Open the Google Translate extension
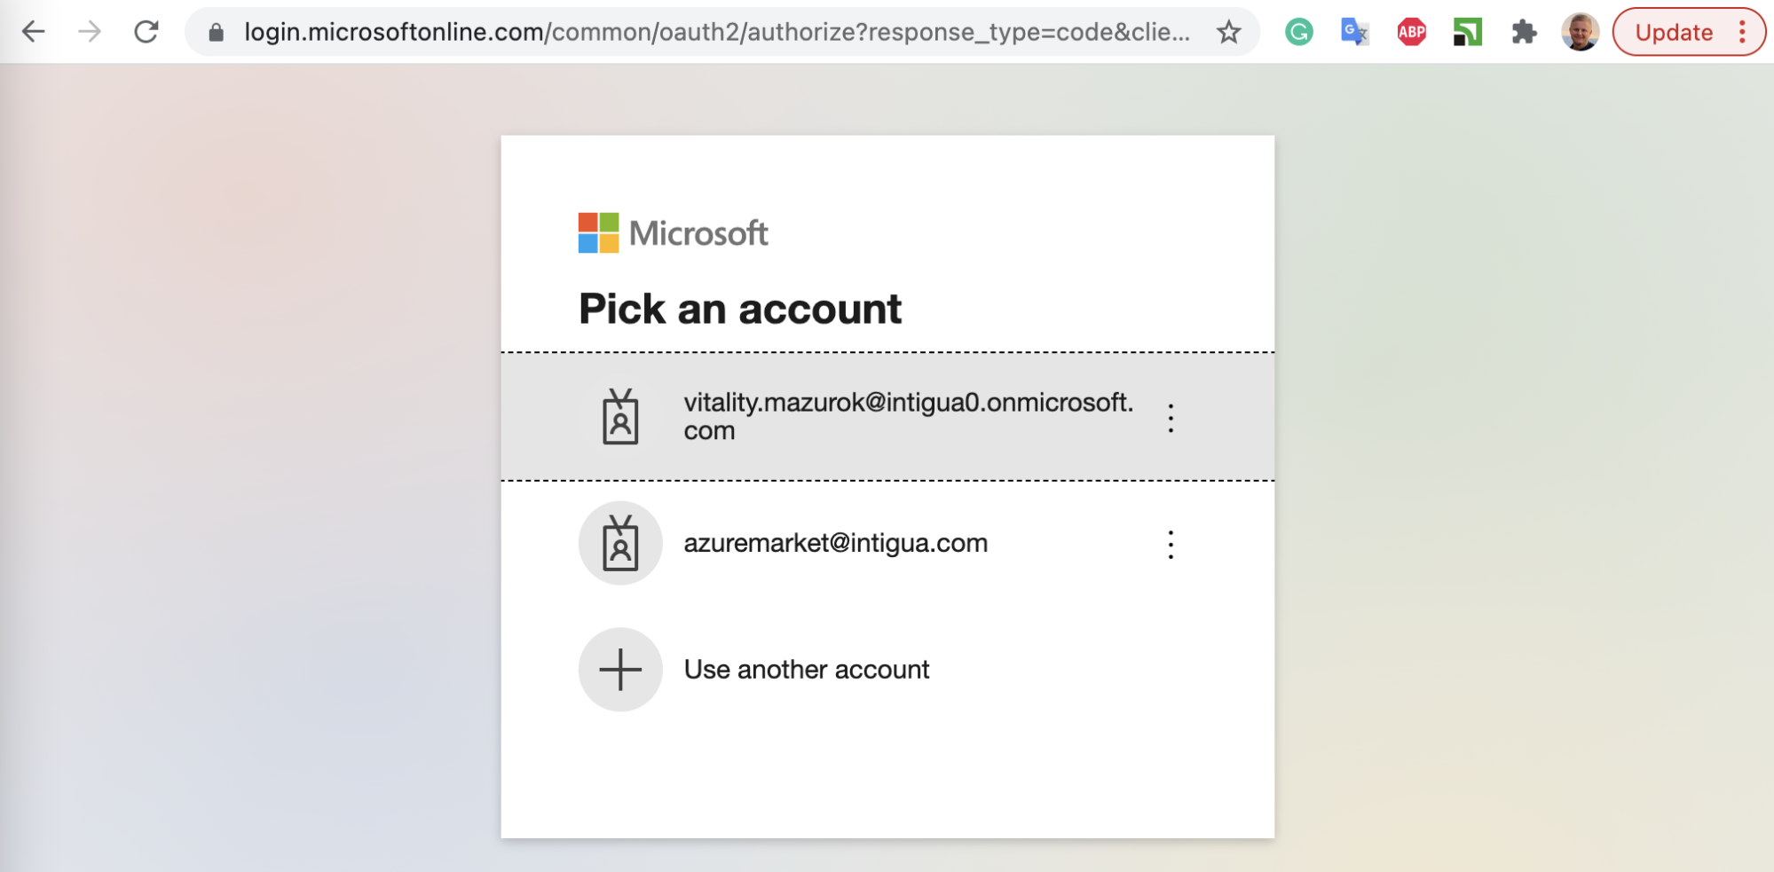This screenshot has height=872, width=1774. [1354, 33]
